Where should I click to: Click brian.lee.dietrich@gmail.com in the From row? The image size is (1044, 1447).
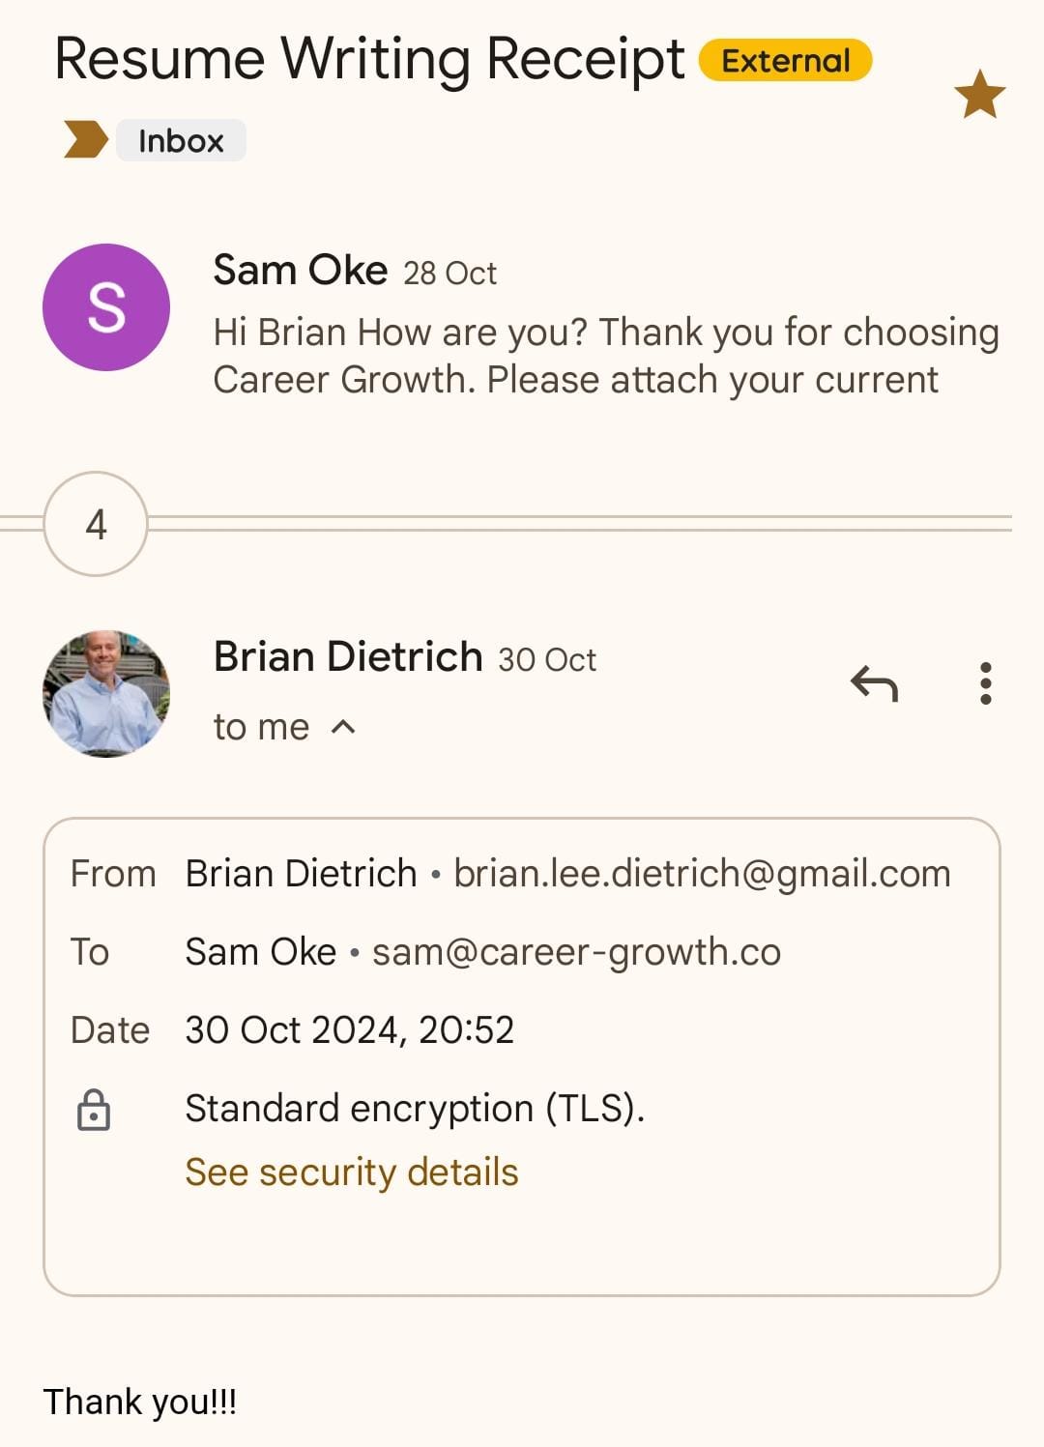coord(702,874)
